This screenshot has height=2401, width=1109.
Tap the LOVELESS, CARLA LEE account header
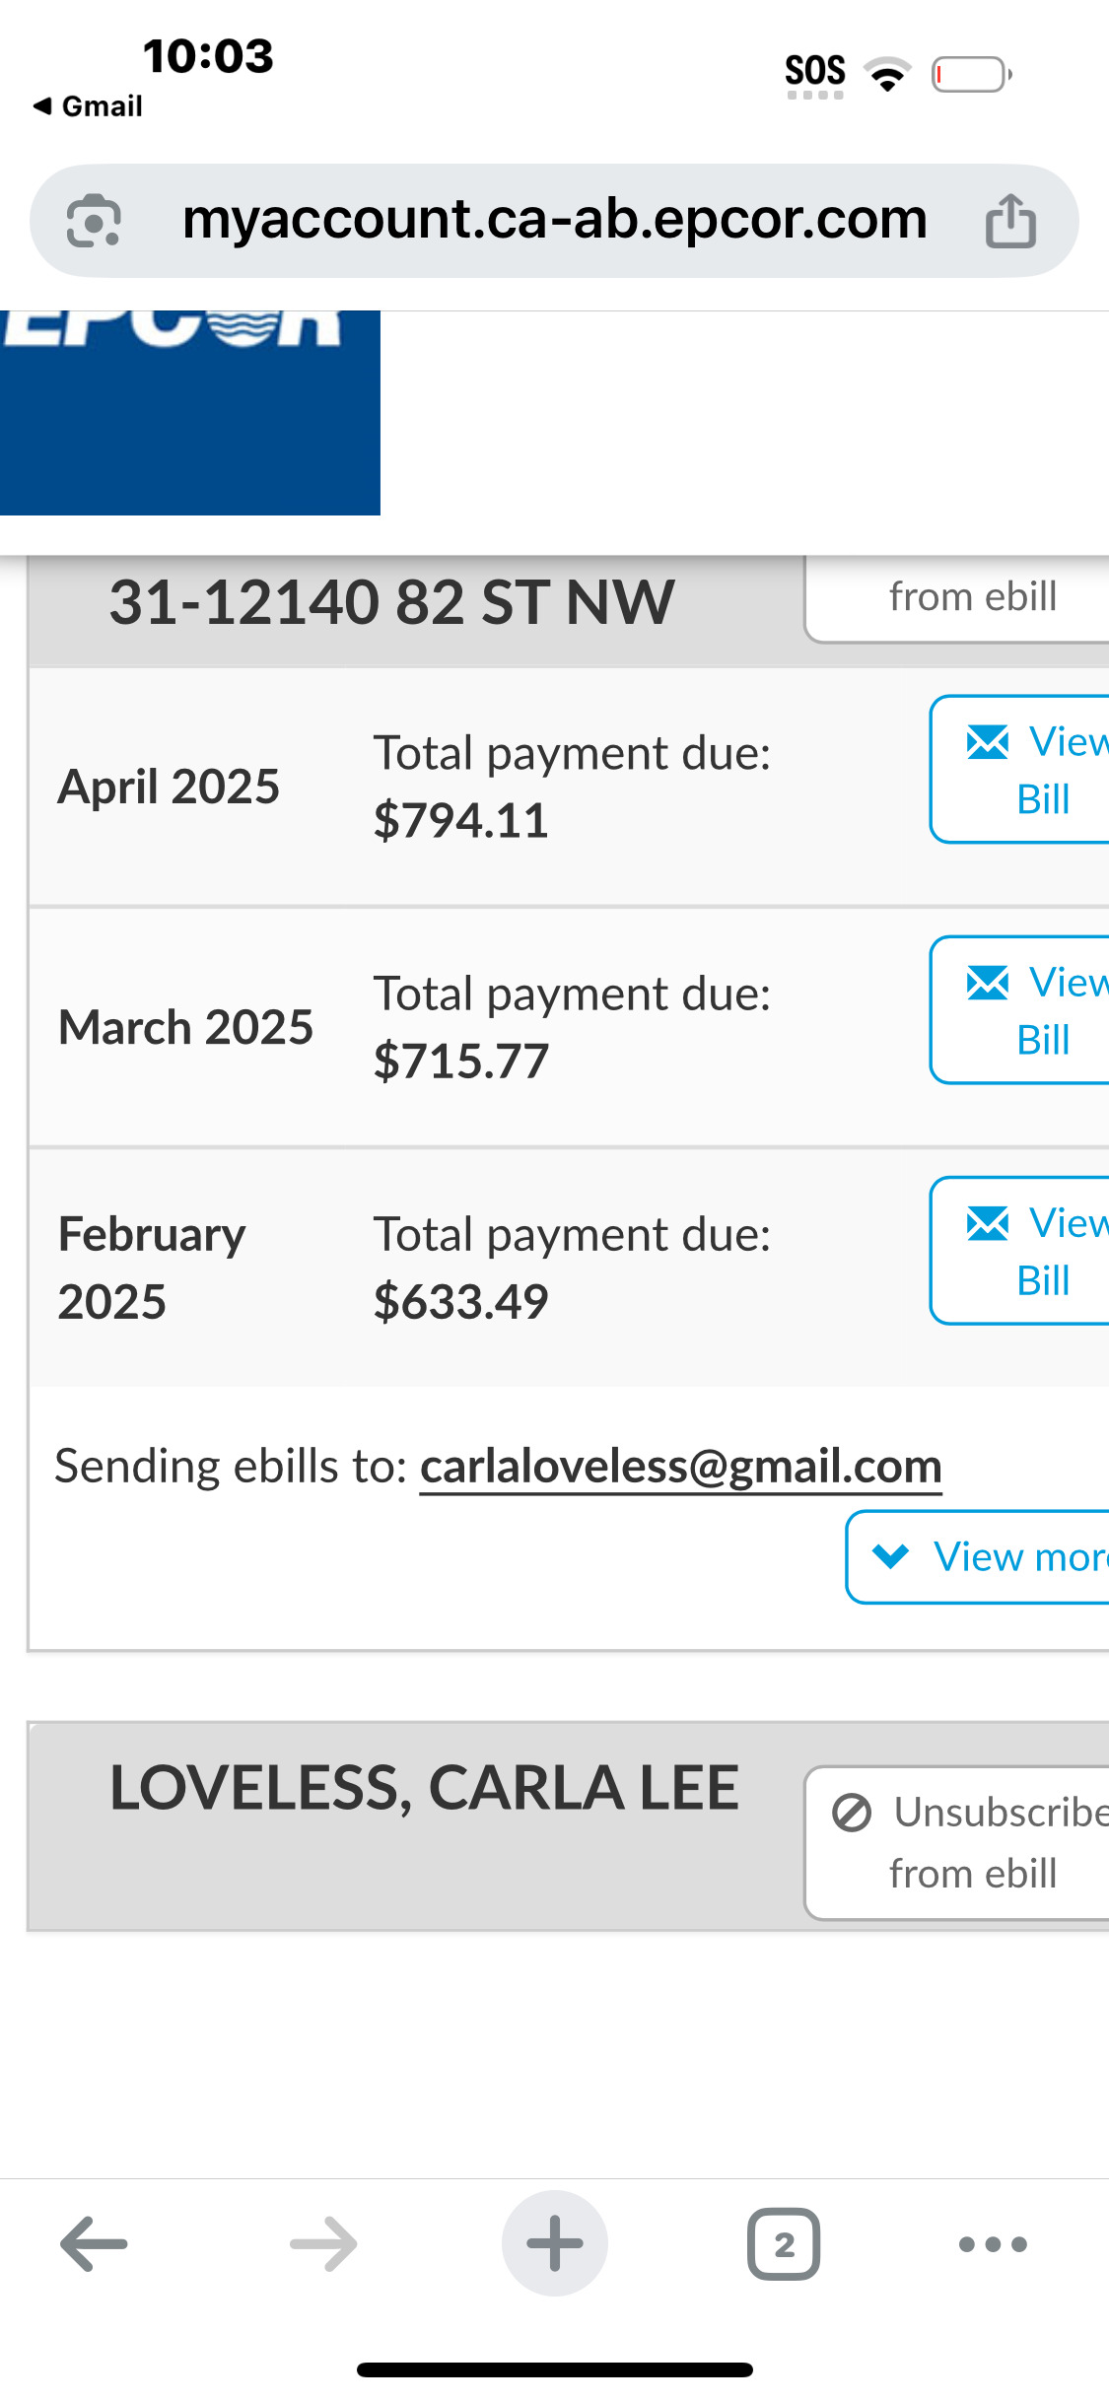tap(424, 1788)
